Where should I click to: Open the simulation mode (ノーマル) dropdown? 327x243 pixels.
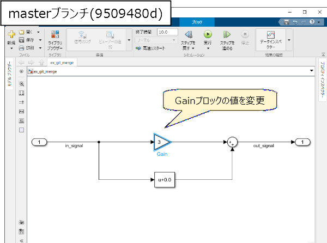pos(156,40)
